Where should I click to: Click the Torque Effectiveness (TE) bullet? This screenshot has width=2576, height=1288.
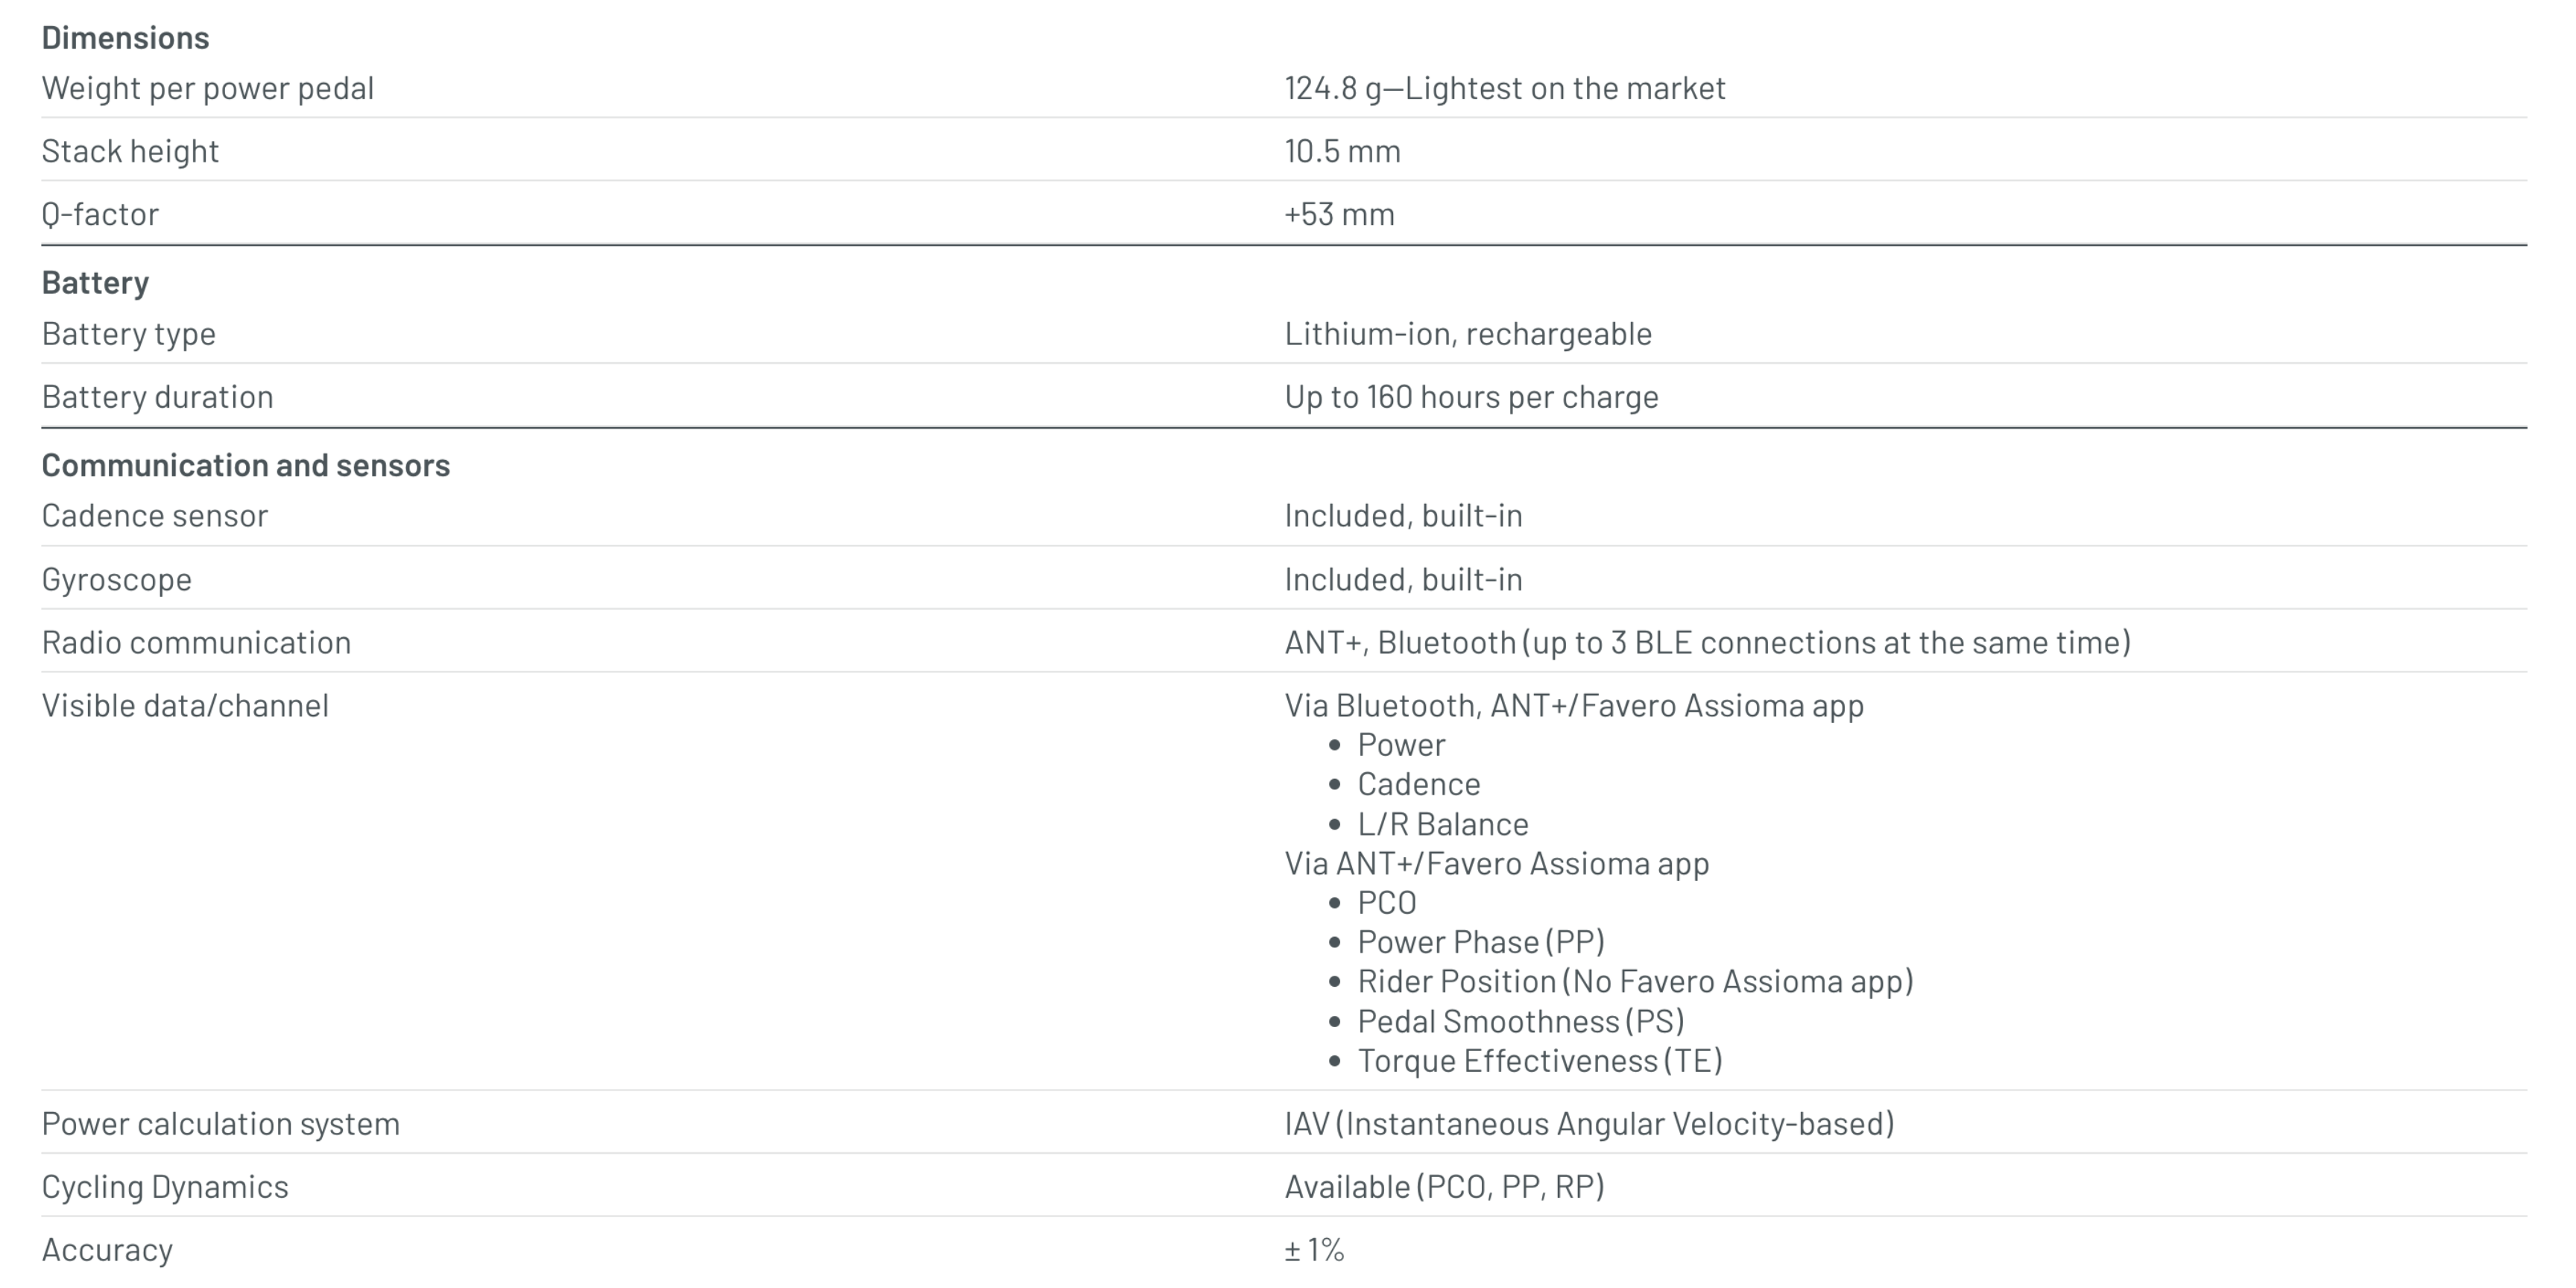click(x=1539, y=1061)
